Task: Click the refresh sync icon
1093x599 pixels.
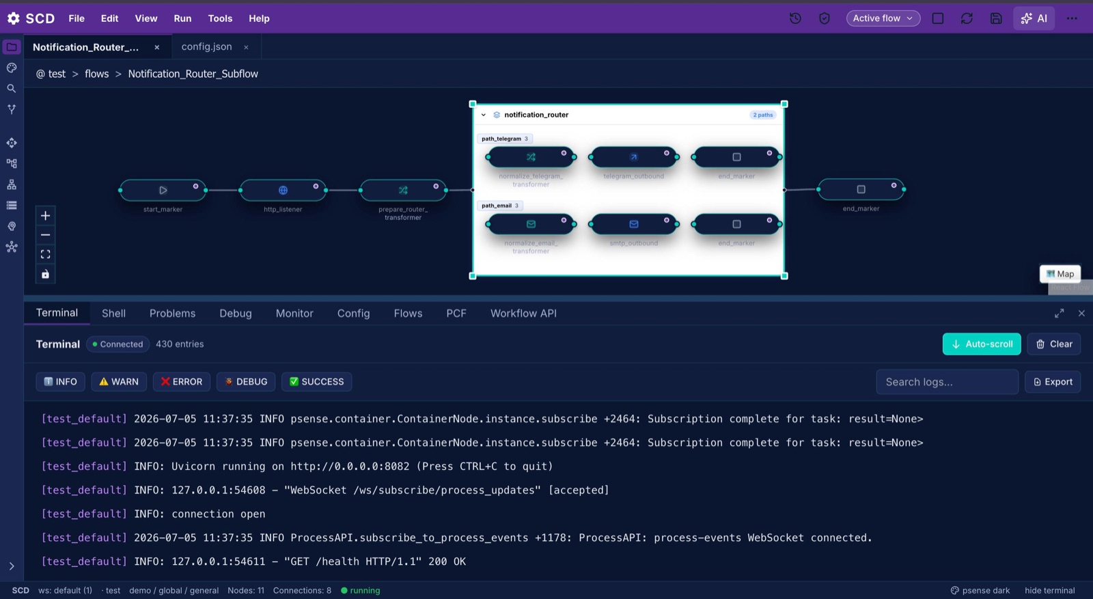Action: [967, 18]
